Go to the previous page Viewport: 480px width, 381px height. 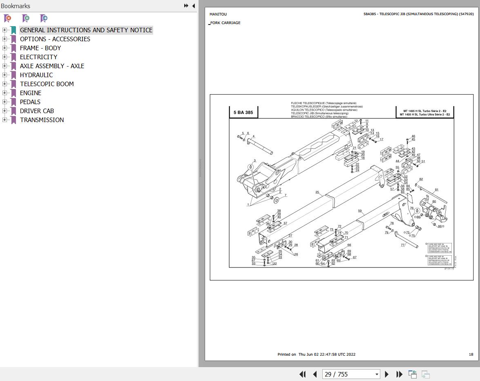[x=315, y=374]
